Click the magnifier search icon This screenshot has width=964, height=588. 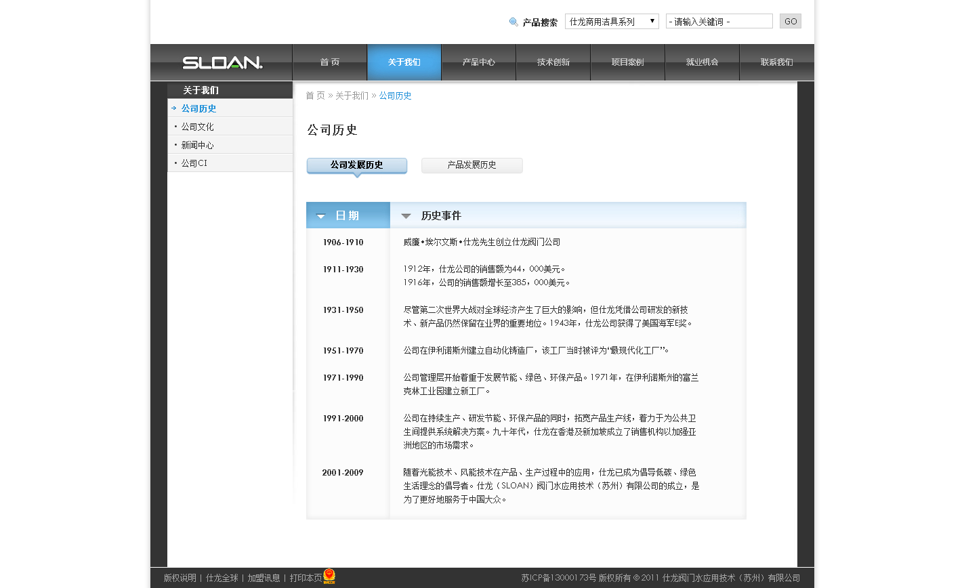514,22
